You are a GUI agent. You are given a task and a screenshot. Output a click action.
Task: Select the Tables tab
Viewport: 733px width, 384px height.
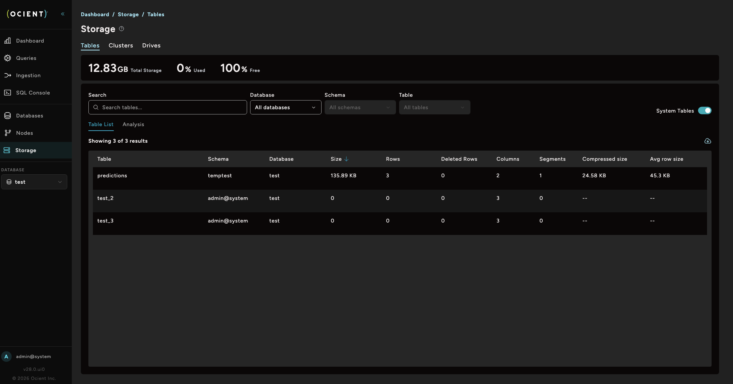90,46
